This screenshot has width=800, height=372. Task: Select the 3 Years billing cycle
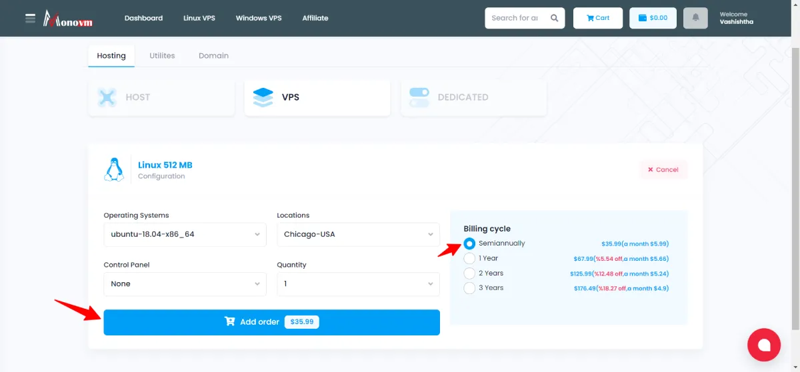coord(469,288)
